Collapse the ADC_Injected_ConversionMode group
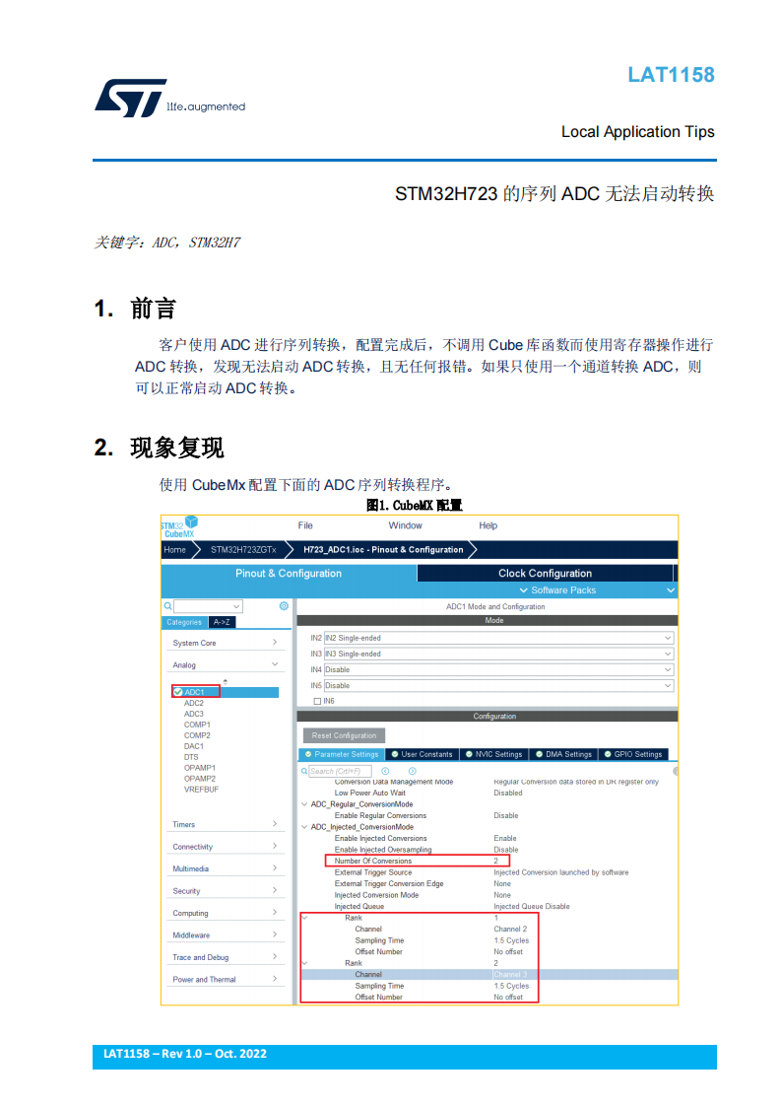Viewport: 781px width, 1106px height. pyautogui.click(x=304, y=827)
